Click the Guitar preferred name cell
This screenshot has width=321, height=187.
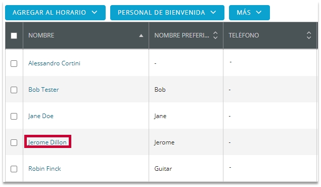pos(163,169)
